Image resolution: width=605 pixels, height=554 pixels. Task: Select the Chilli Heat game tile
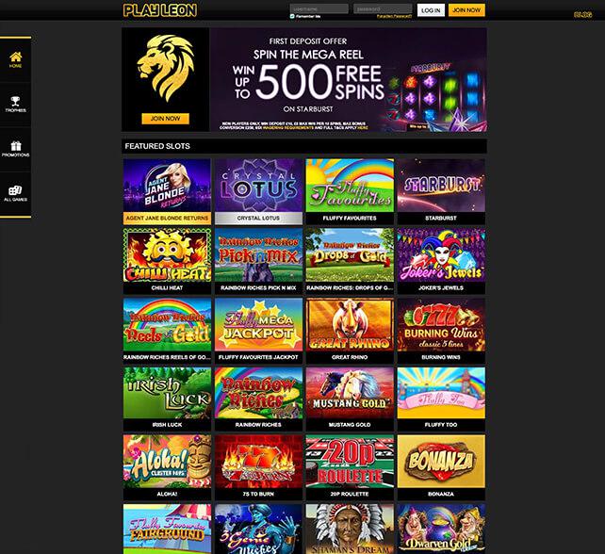pos(168,254)
